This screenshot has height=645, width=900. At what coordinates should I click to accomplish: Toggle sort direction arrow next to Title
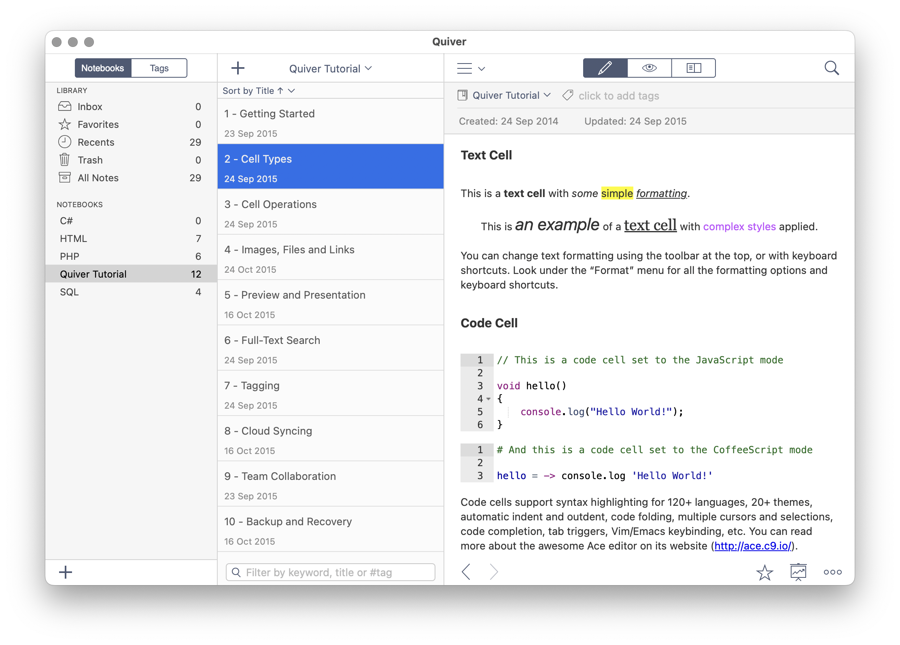click(280, 91)
